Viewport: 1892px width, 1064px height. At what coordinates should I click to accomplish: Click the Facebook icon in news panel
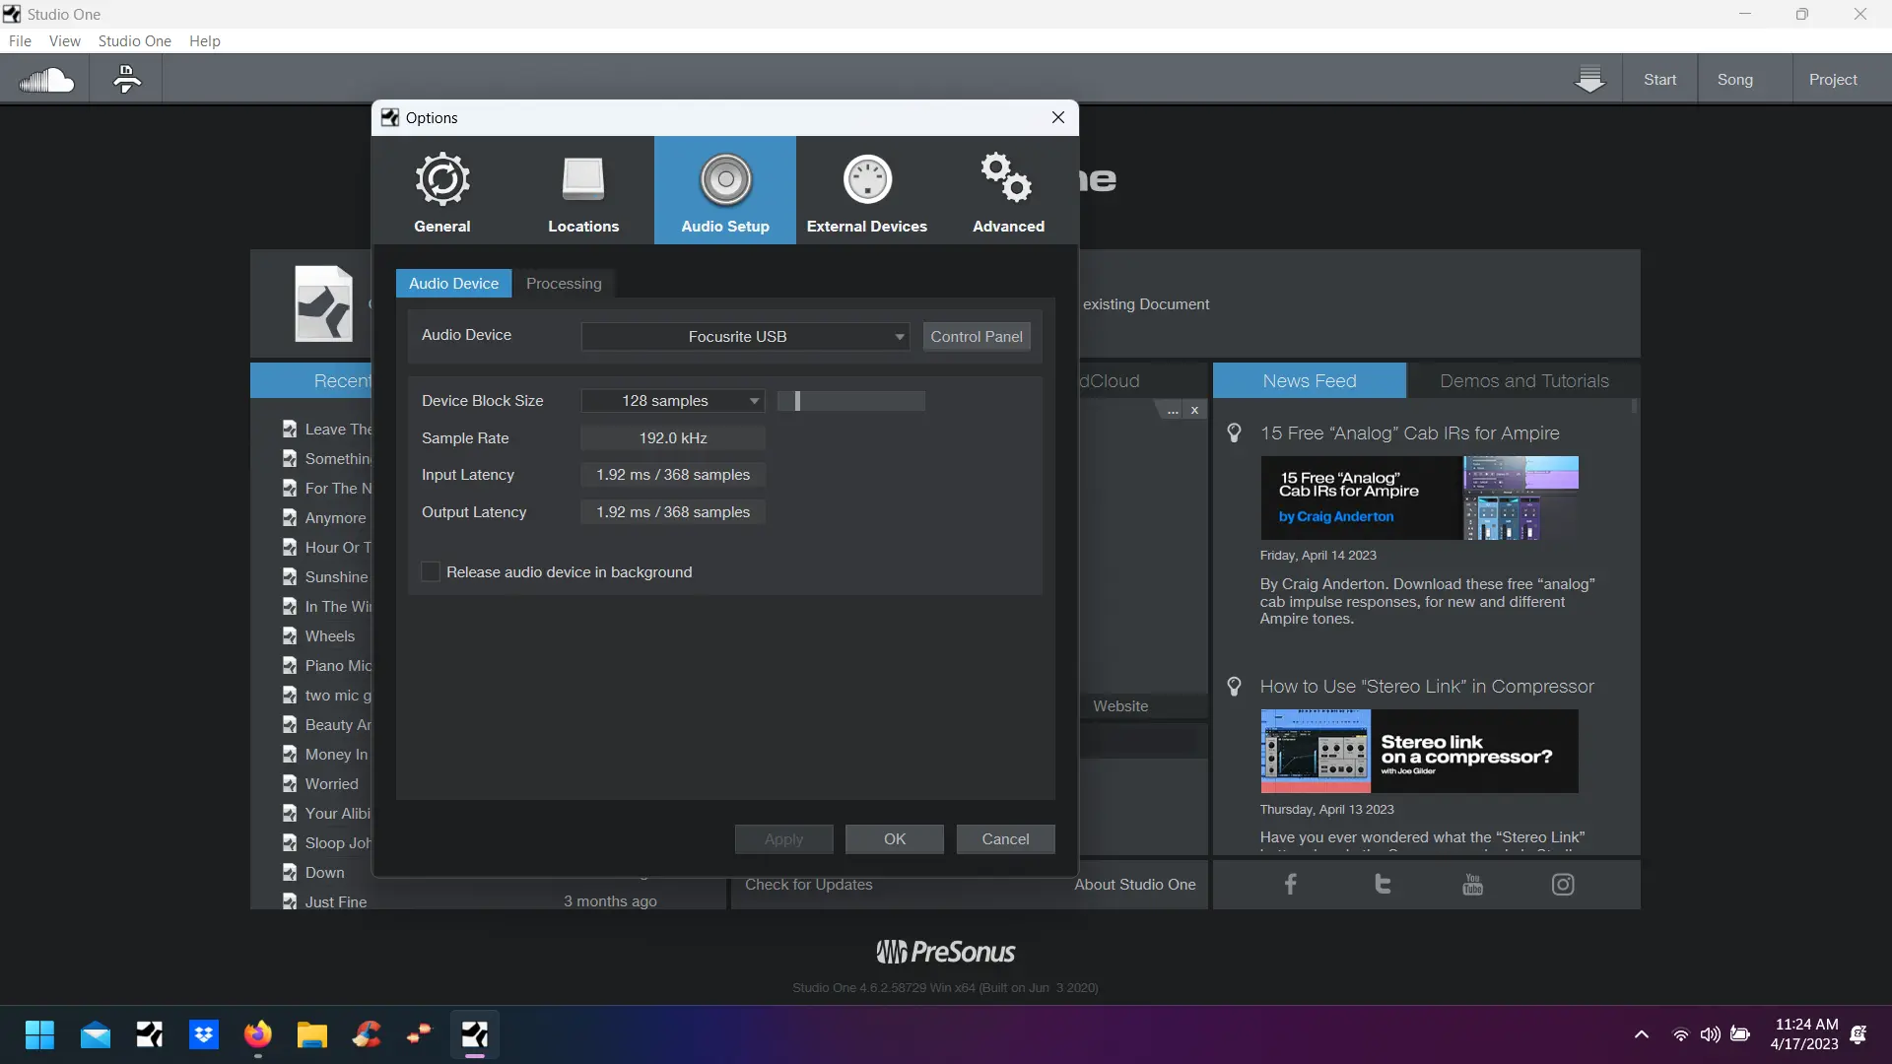[x=1290, y=884]
